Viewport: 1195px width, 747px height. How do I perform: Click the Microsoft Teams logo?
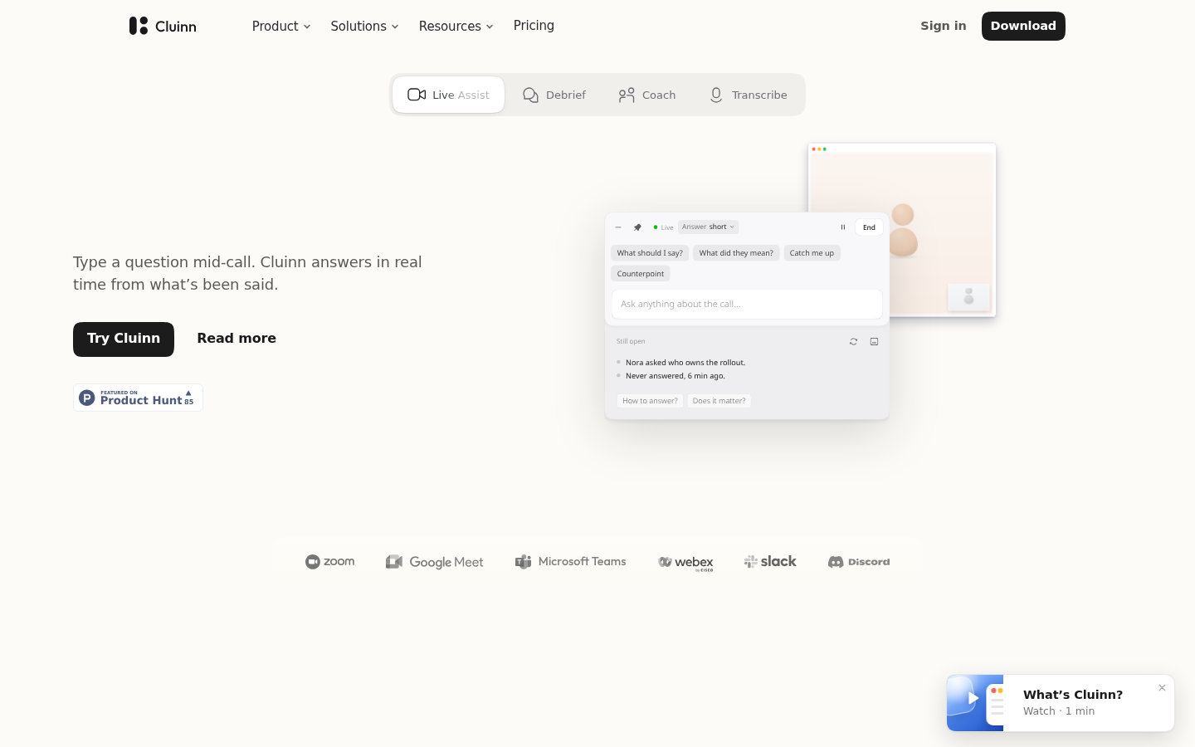click(570, 562)
